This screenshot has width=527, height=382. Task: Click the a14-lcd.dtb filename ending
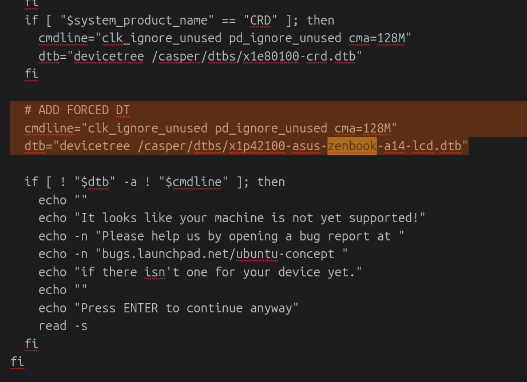[422, 146]
